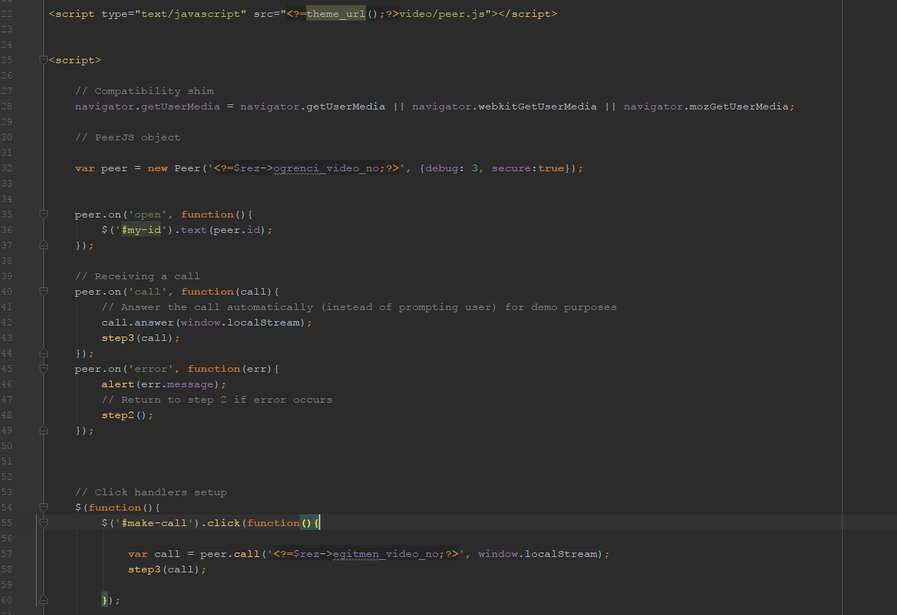Collapse the peer.on('error') function fold
The height and width of the screenshot is (615, 897).
(x=43, y=368)
